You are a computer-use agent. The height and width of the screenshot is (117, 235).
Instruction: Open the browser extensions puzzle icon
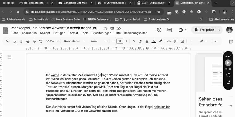214,12
